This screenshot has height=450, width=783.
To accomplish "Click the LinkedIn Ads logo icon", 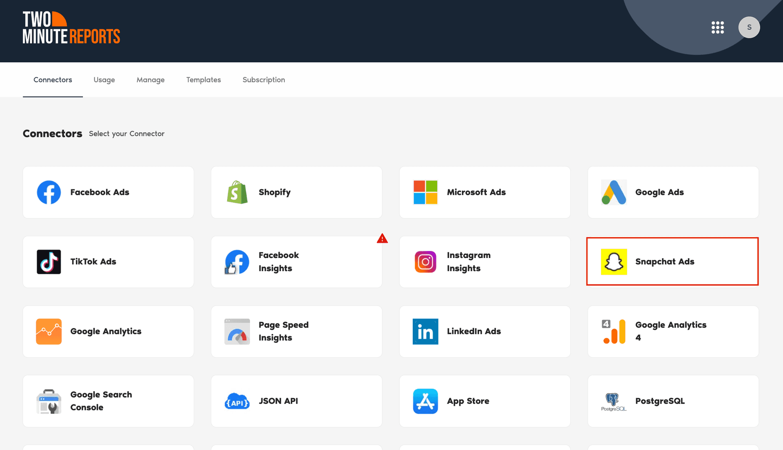I will tap(425, 331).
